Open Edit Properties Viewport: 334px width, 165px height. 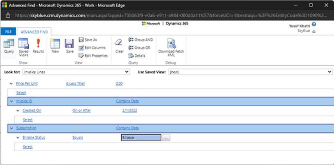pos(93,56)
